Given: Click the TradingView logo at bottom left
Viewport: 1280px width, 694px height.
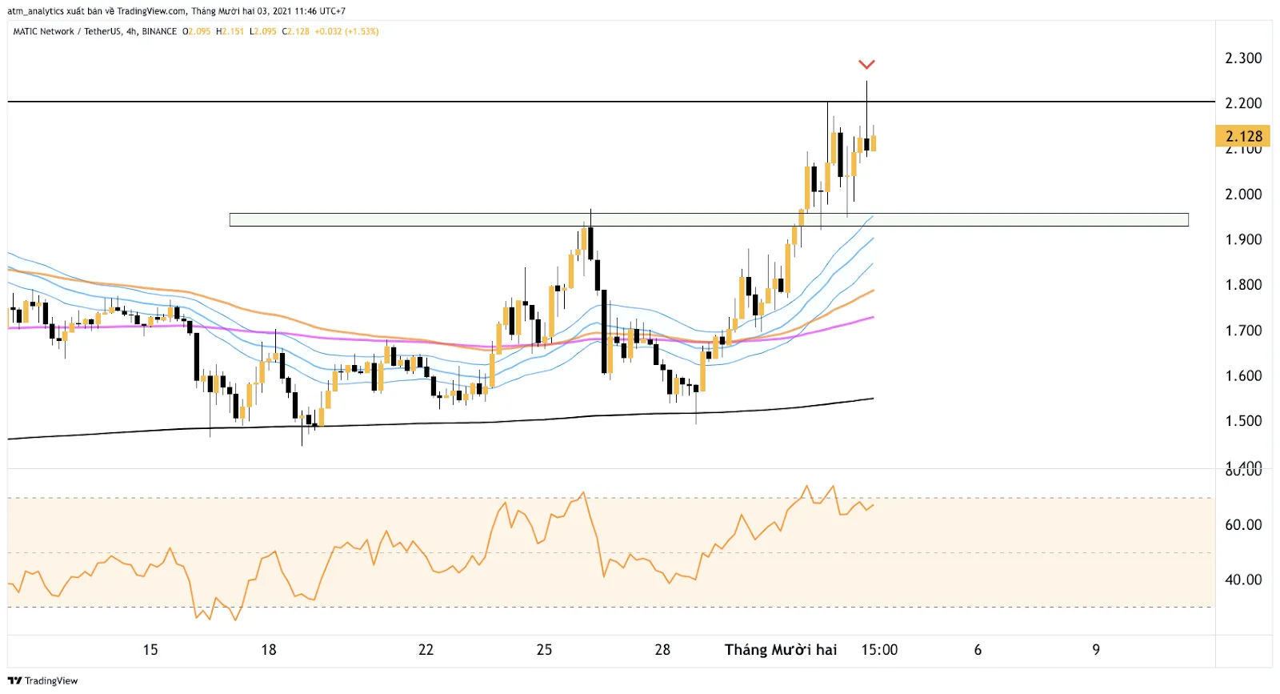Looking at the screenshot, I should click(x=43, y=680).
